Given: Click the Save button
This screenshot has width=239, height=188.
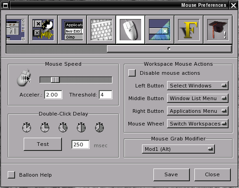Looking at the screenshot, I should [172, 175].
